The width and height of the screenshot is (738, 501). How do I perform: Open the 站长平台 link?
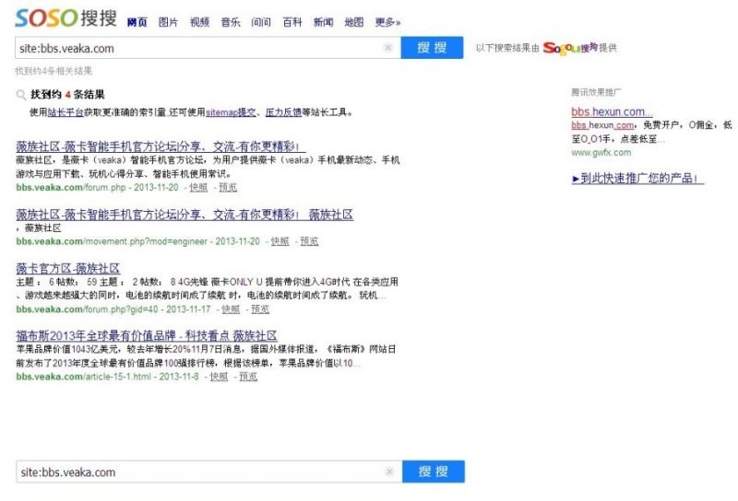pos(65,112)
